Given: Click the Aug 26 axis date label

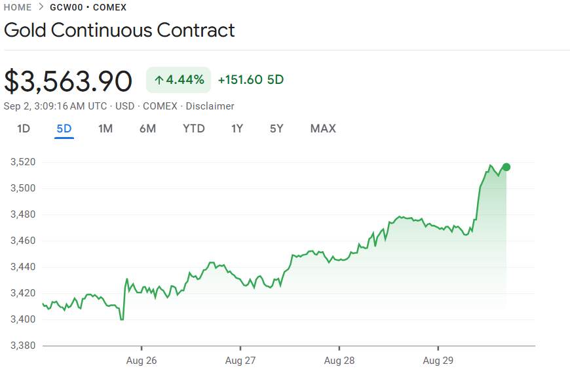Looking at the screenshot, I should coord(142,361).
